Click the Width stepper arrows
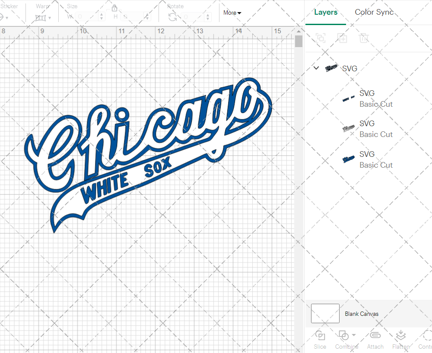 tap(102, 16)
